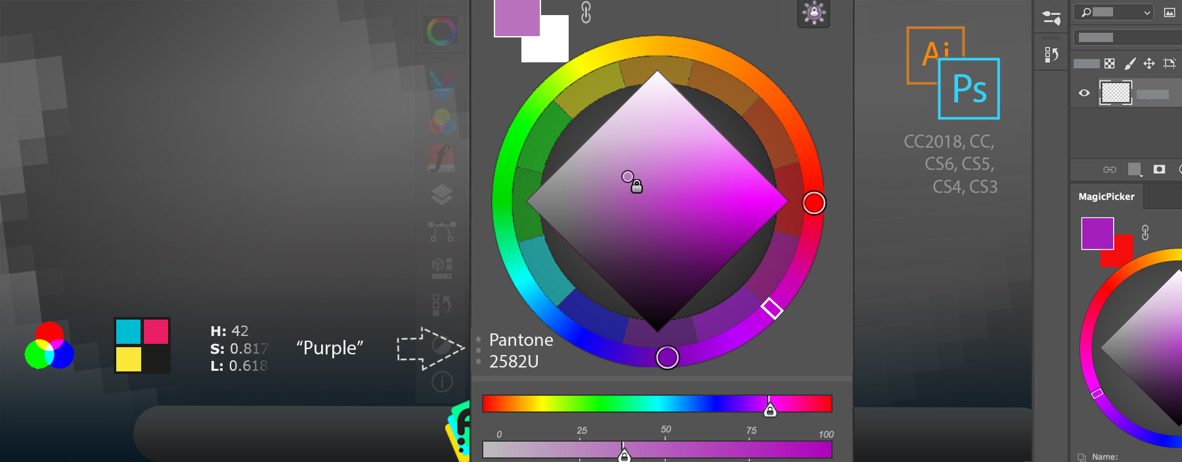Toggle the artboard nesting lock icon
This screenshot has width=1182, height=462.
point(1169,64)
